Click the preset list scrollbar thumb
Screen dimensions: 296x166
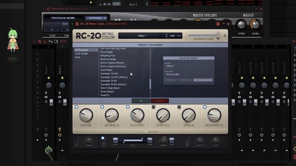(x=150, y=84)
